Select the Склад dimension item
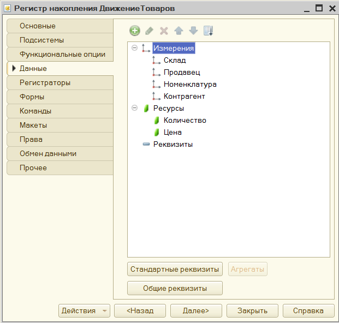This screenshot has width=339, height=323. (x=175, y=60)
